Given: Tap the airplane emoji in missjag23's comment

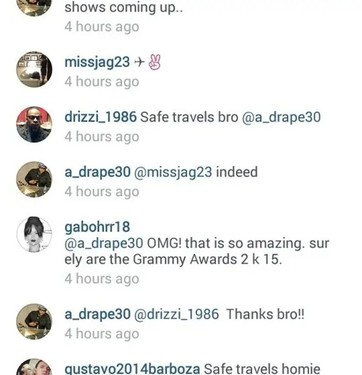Looking at the screenshot, I should (x=140, y=62).
